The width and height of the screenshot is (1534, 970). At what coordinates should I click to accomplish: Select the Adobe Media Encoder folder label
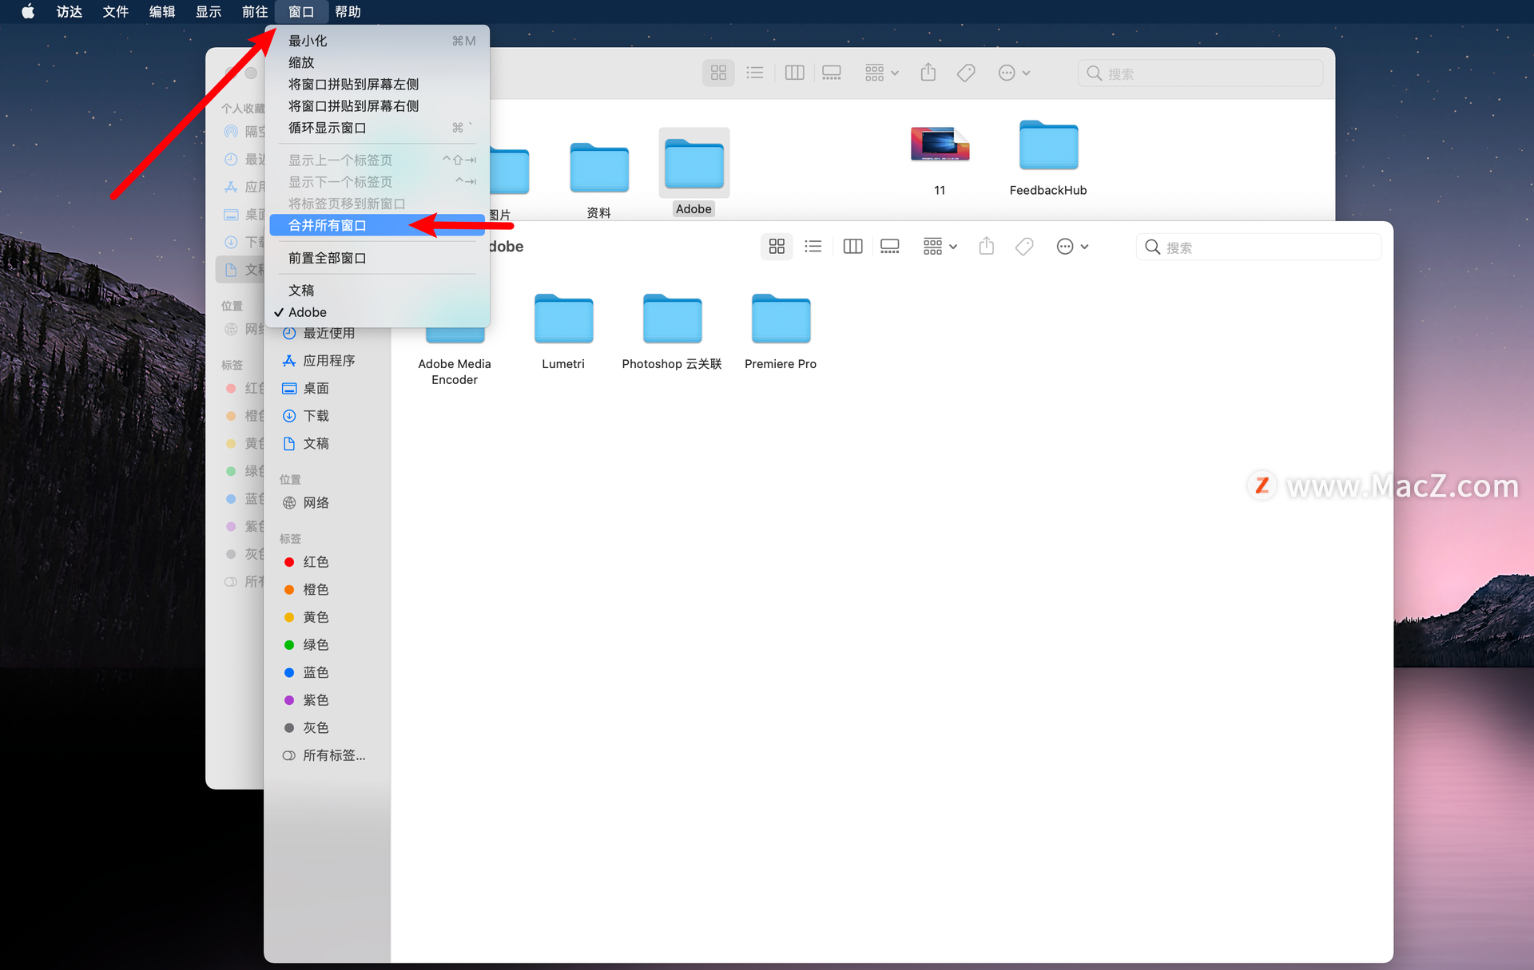pos(455,371)
